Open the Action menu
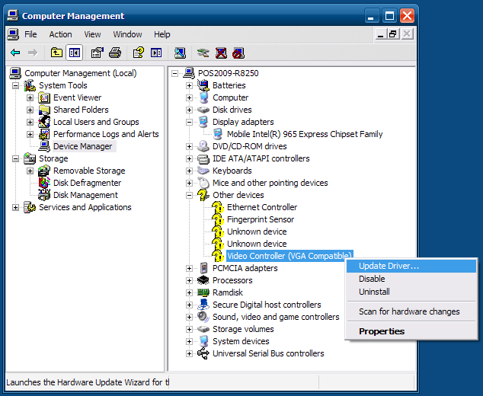483x396 pixels. coord(60,34)
